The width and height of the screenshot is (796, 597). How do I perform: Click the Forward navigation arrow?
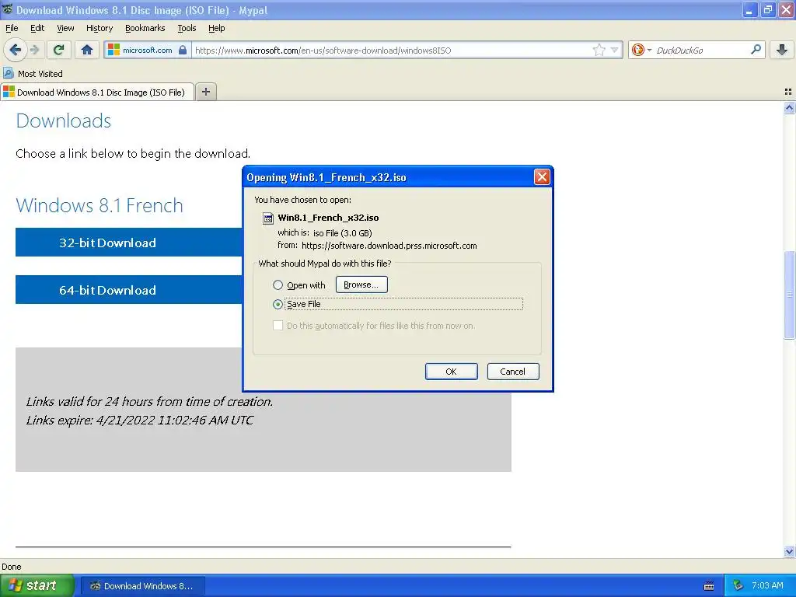[x=34, y=50]
